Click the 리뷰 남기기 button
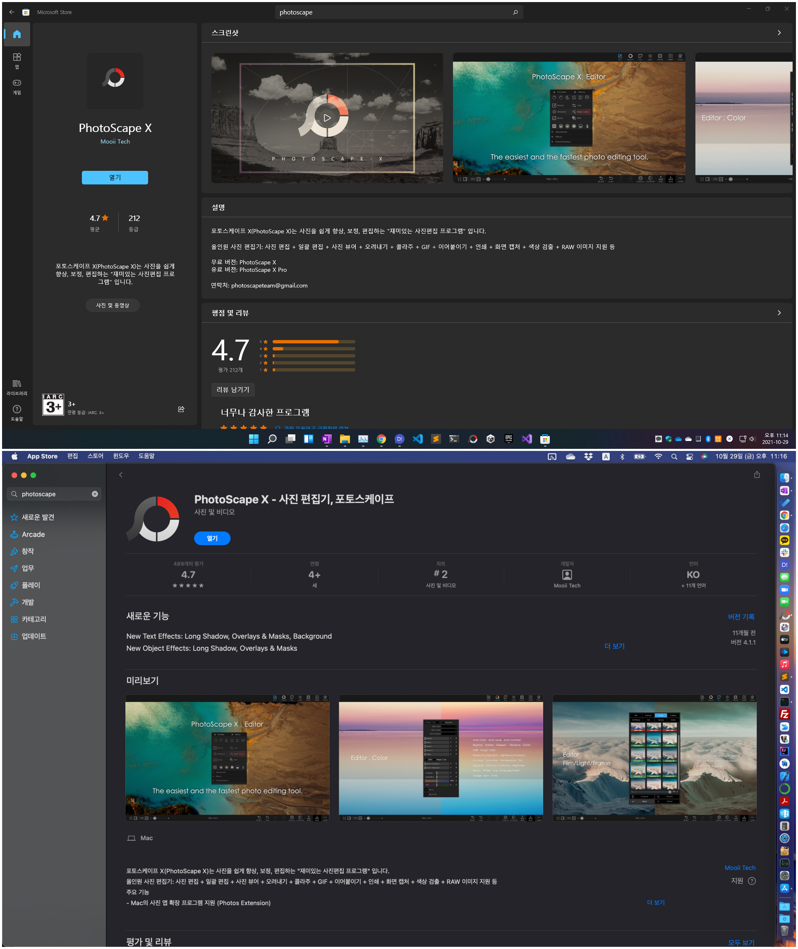Image resolution: width=798 pixels, height=949 pixels. click(232, 389)
